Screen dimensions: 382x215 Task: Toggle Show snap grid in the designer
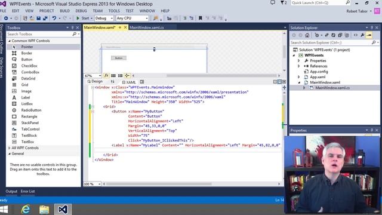[113, 76]
